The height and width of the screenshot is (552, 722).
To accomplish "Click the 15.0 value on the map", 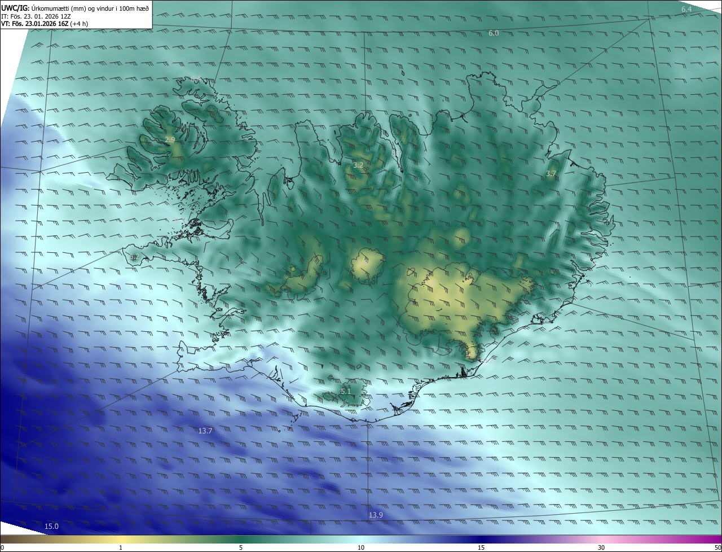I will click(51, 526).
